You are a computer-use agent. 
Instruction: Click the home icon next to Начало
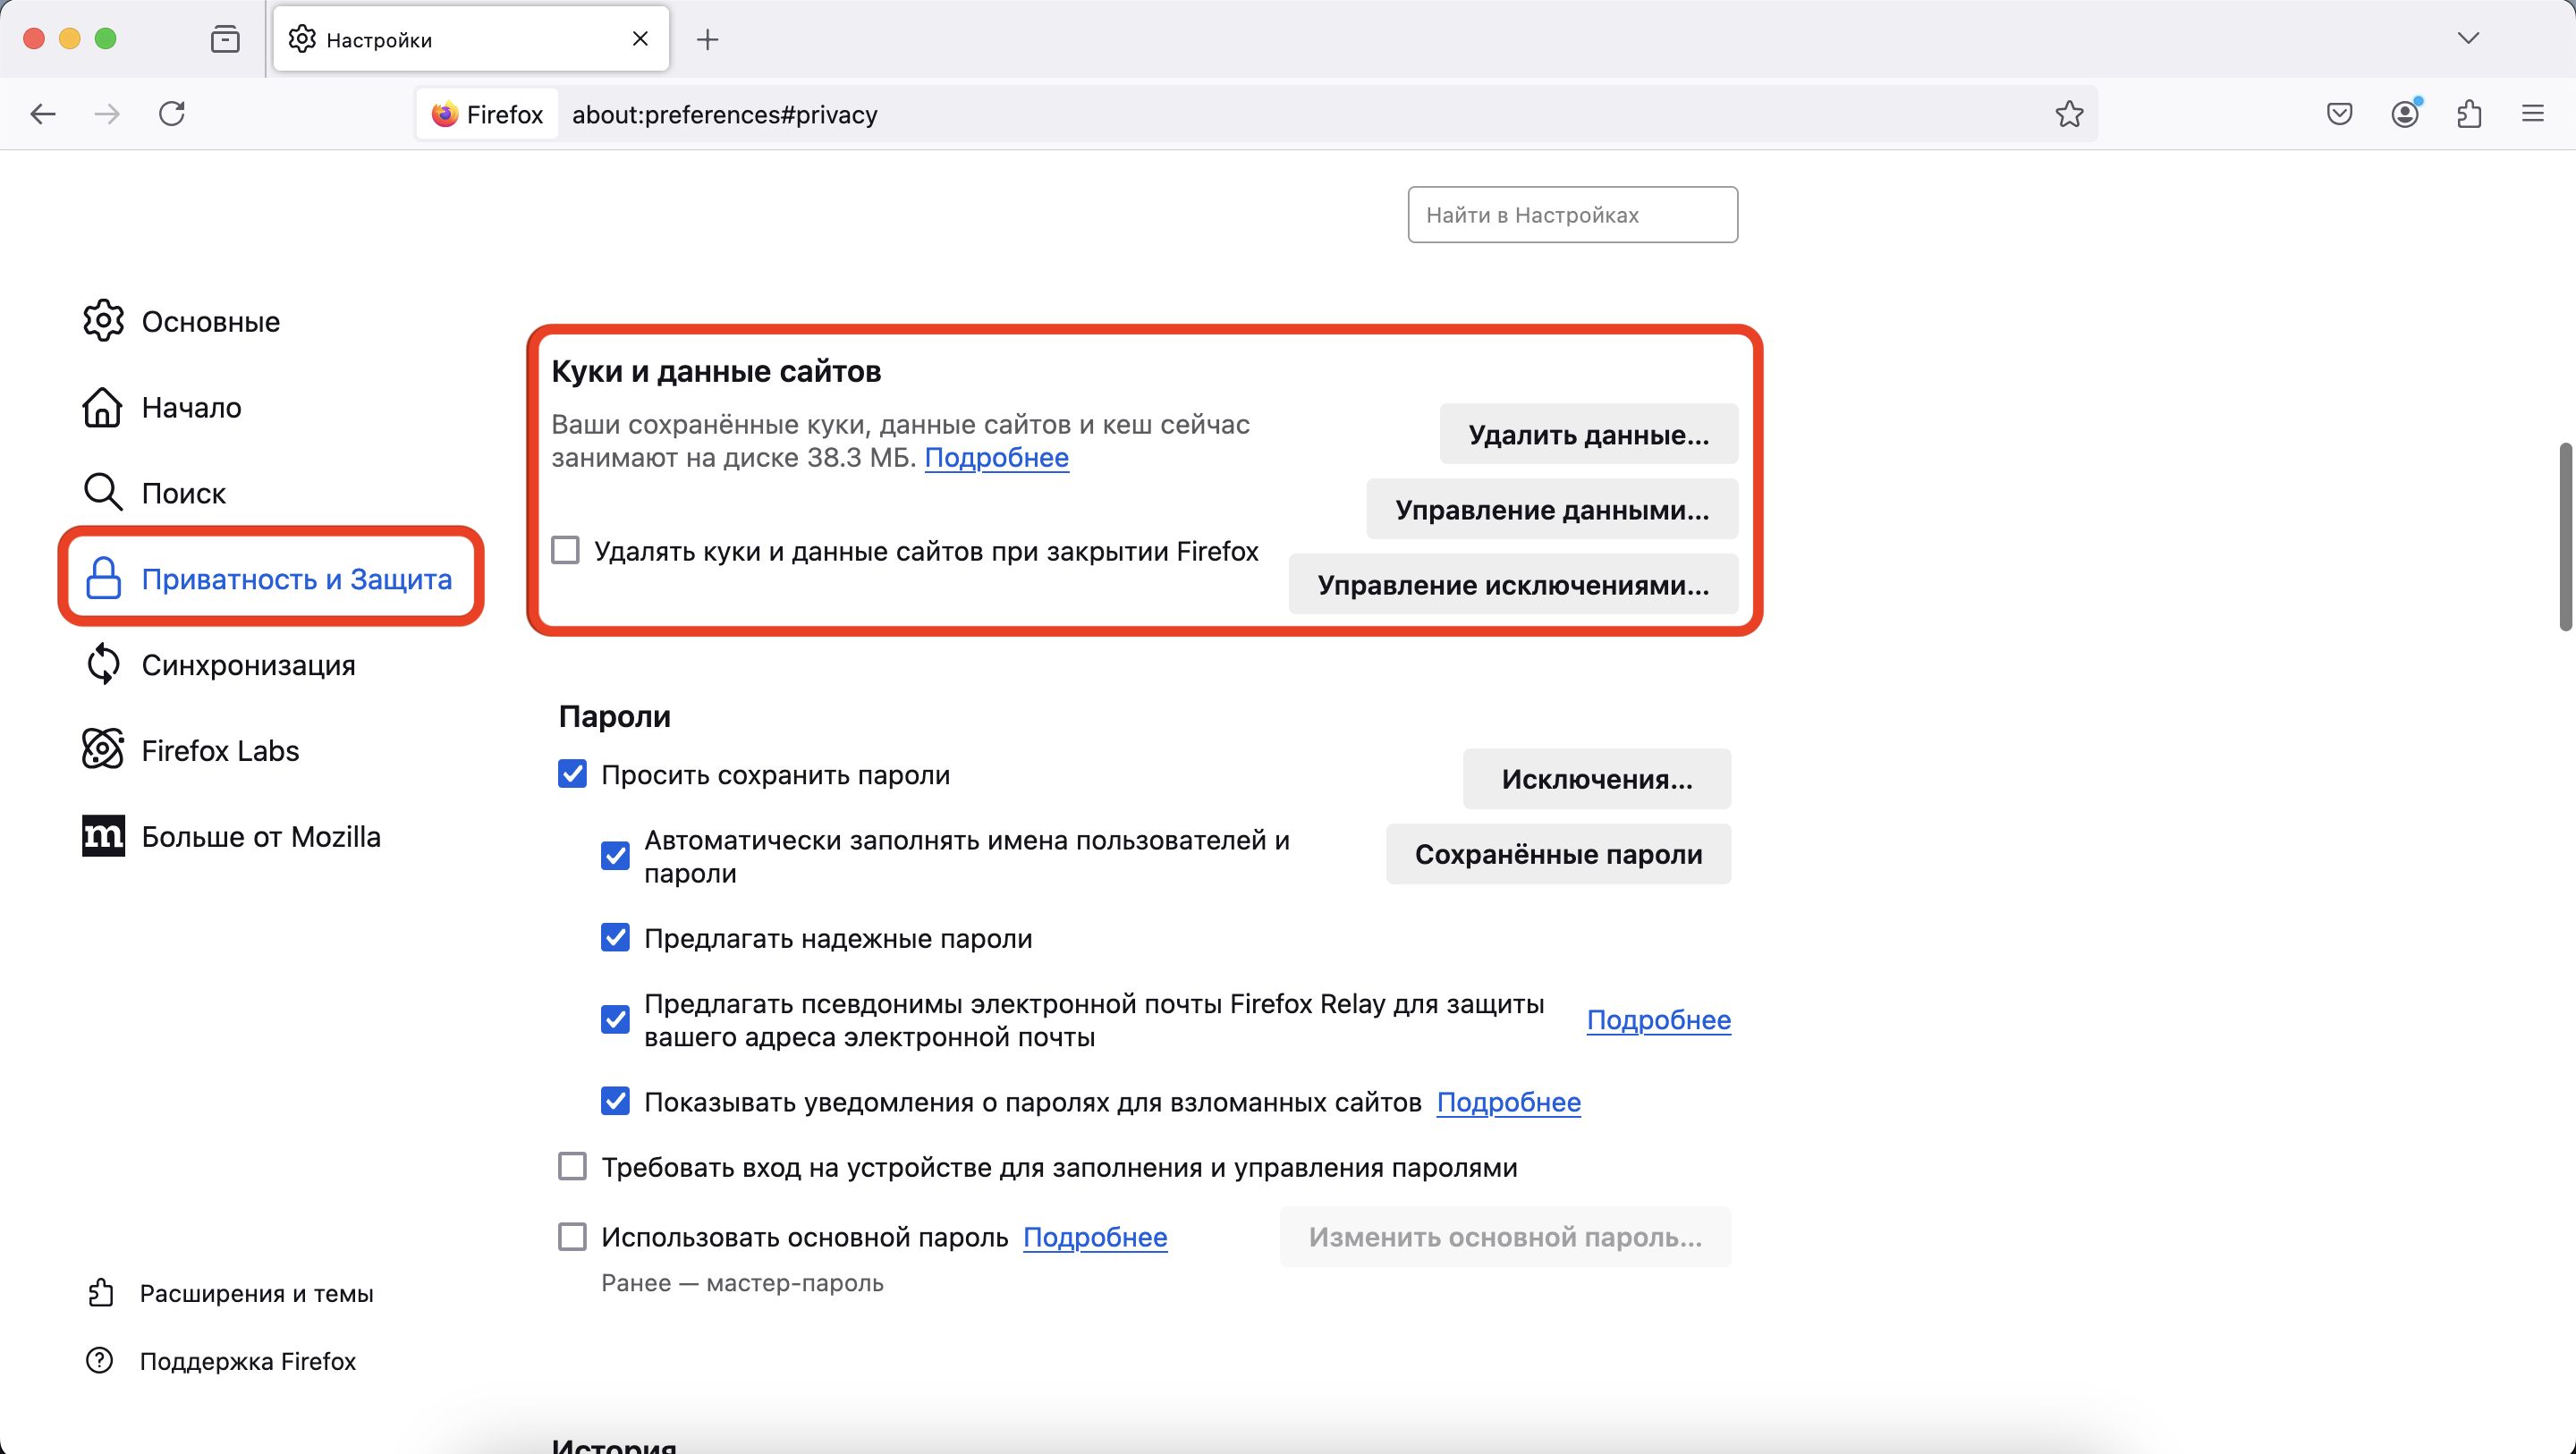[103, 407]
